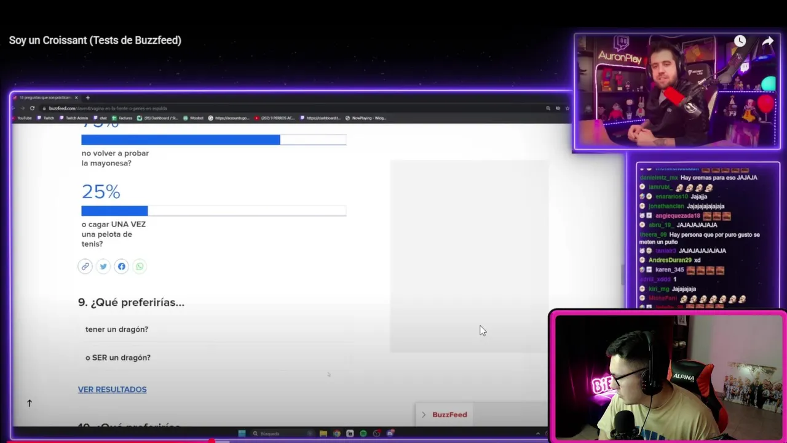Image resolution: width=787 pixels, height=443 pixels.
Task: Click the VER RESULTADOS link
Action: 112,389
